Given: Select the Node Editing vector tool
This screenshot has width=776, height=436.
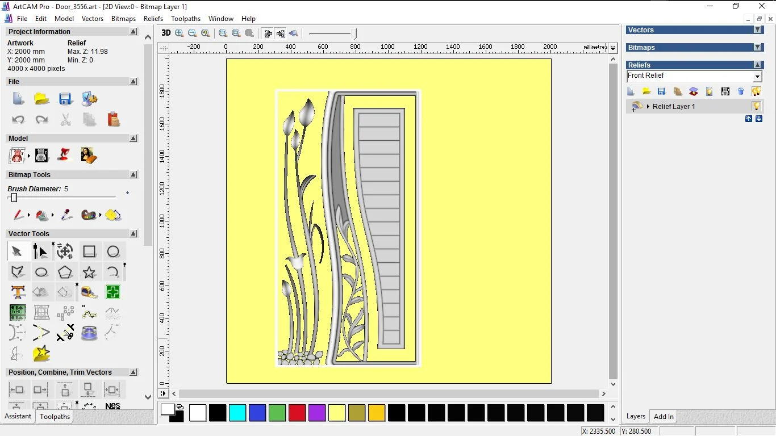Looking at the screenshot, I should coord(40,251).
